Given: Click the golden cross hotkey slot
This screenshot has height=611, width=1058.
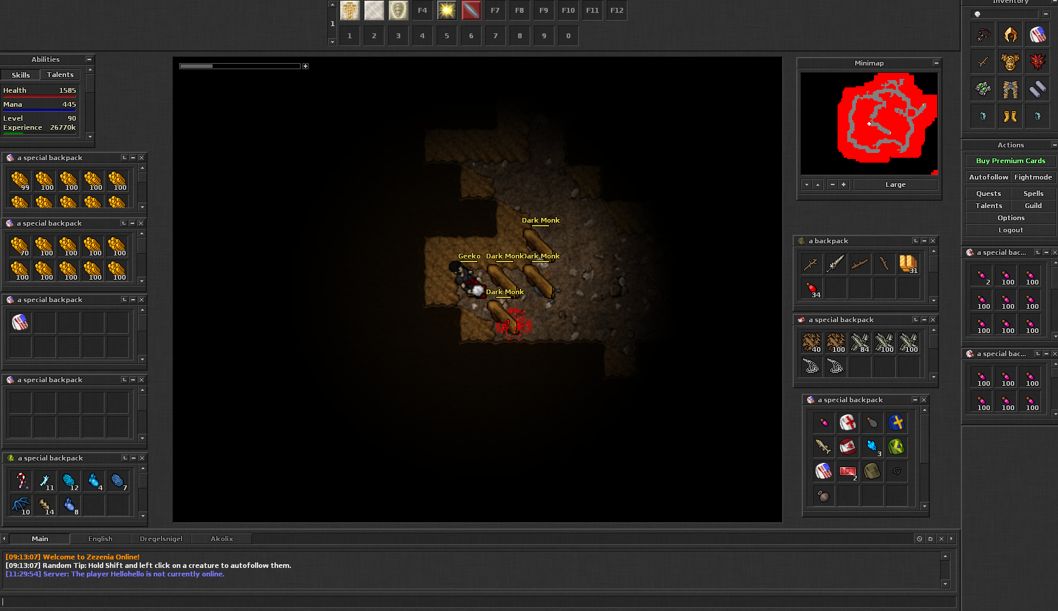Looking at the screenshot, I should click(x=350, y=10).
